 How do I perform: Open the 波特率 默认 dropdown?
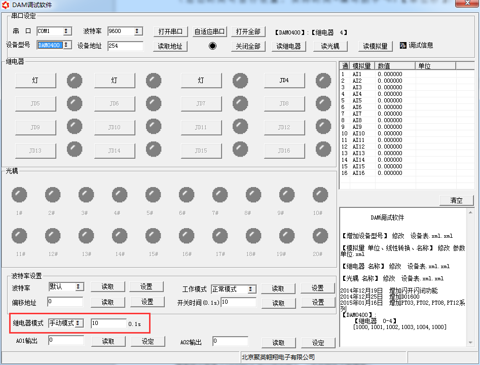click(79, 286)
